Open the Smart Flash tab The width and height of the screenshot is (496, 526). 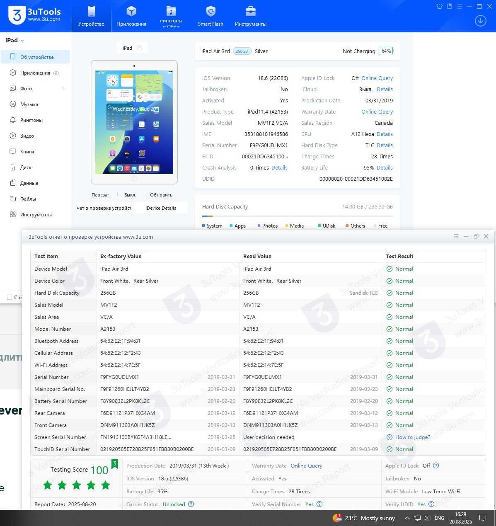coord(210,17)
